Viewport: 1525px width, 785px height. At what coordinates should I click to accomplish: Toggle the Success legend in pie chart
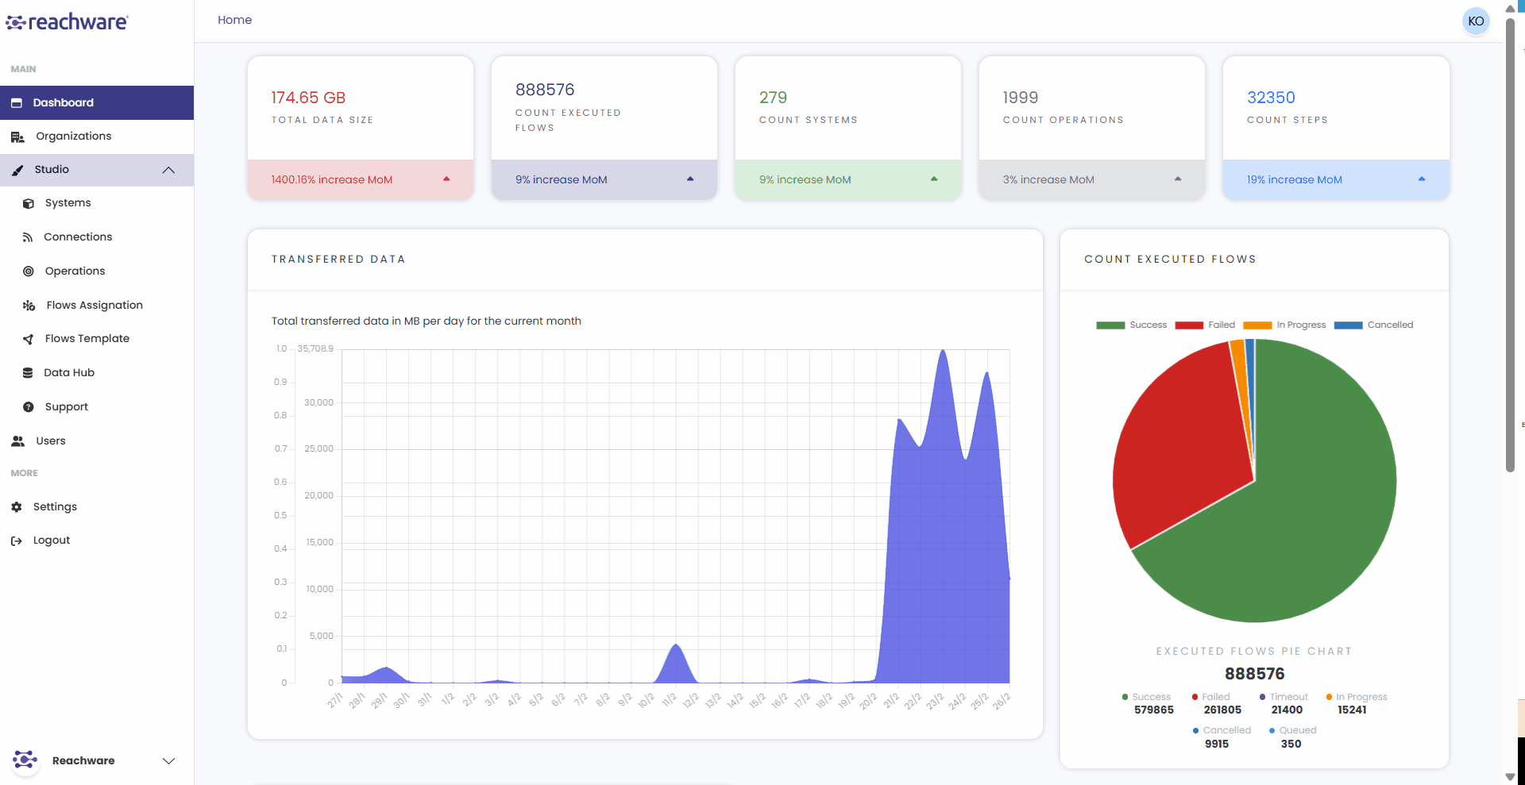click(x=1131, y=325)
